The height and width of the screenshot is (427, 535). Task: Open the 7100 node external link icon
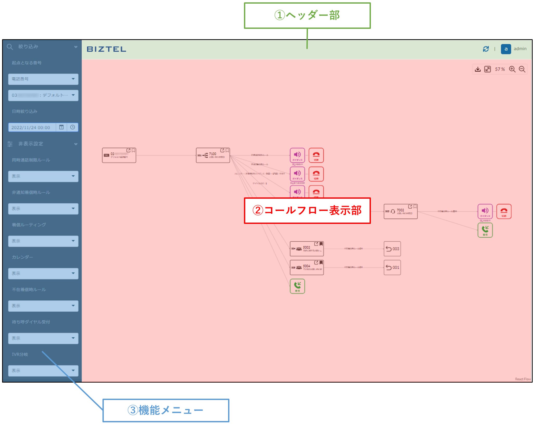(x=222, y=150)
